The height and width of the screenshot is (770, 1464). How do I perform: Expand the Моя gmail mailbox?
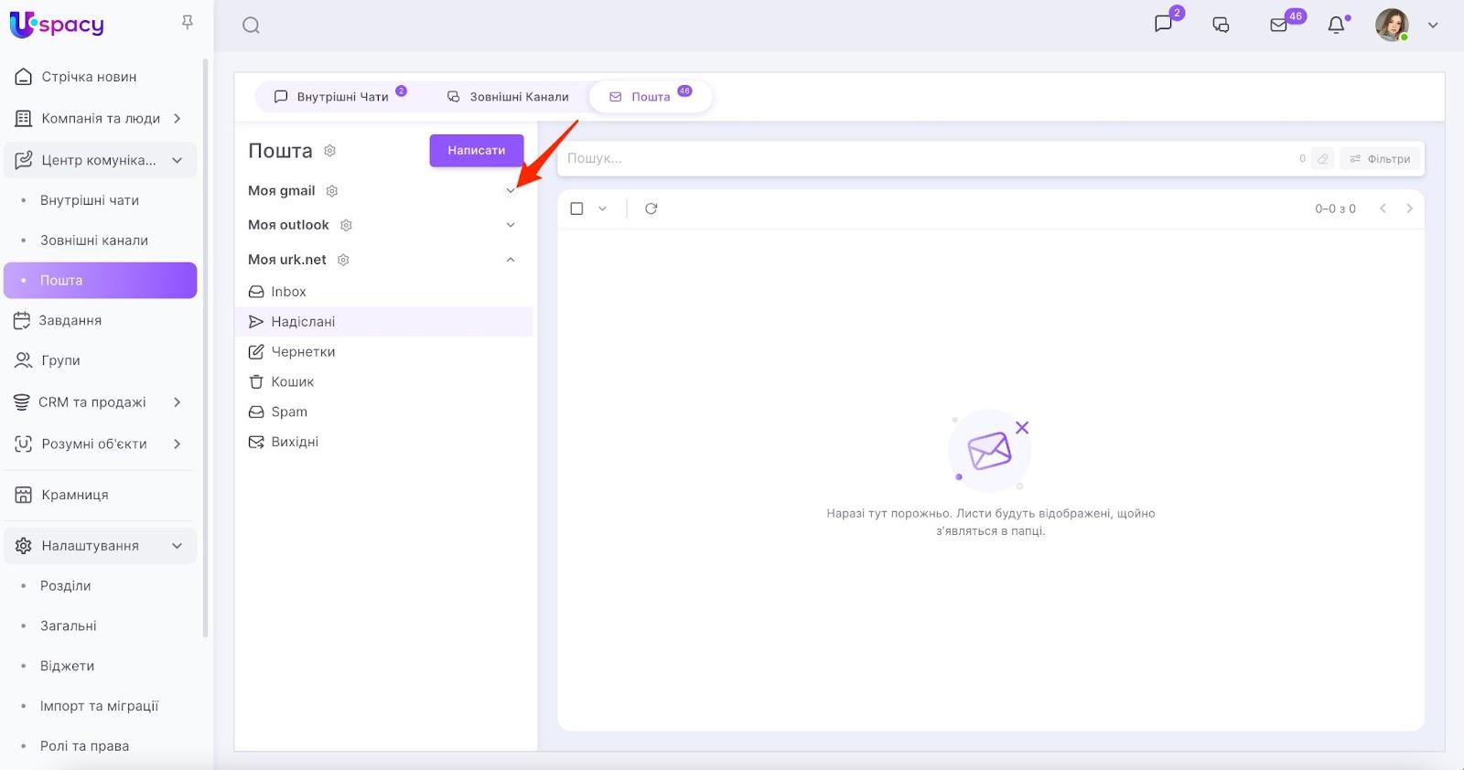point(511,190)
